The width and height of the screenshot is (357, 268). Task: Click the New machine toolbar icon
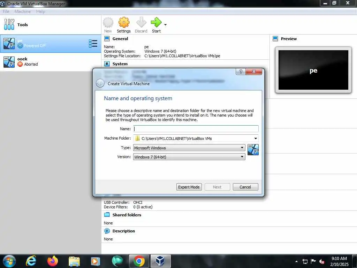point(108,25)
